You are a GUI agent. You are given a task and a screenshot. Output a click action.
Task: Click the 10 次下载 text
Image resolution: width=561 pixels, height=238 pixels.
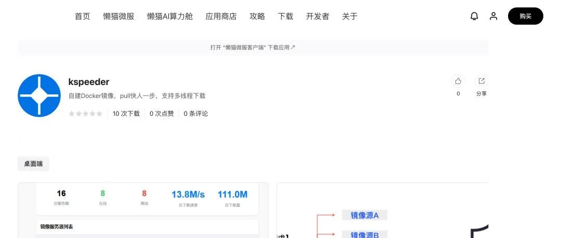click(126, 114)
